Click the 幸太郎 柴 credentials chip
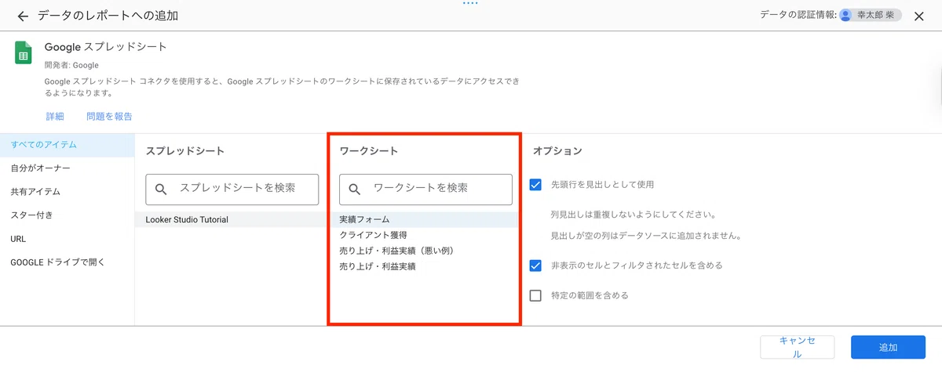This screenshot has height=372, width=942. pos(870,15)
